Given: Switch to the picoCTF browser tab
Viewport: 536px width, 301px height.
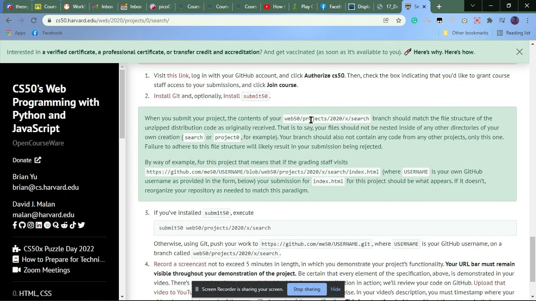Looking at the screenshot, I should click(160, 7).
